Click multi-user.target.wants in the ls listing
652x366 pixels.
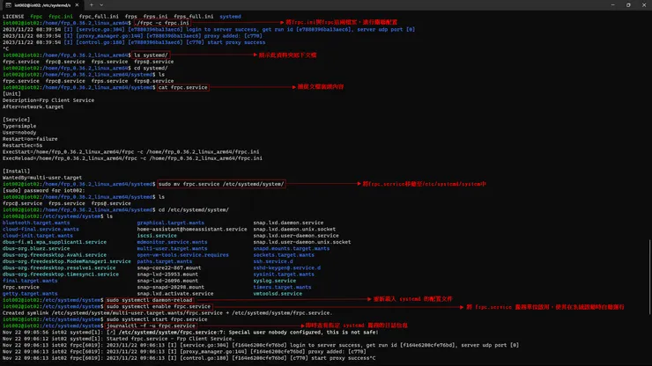point(172,248)
